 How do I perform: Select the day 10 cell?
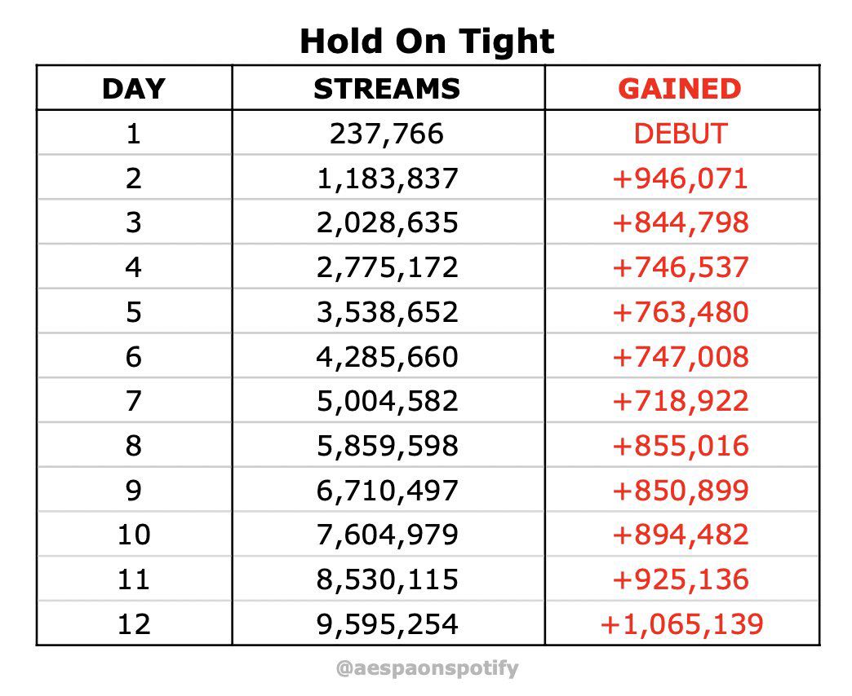(134, 535)
